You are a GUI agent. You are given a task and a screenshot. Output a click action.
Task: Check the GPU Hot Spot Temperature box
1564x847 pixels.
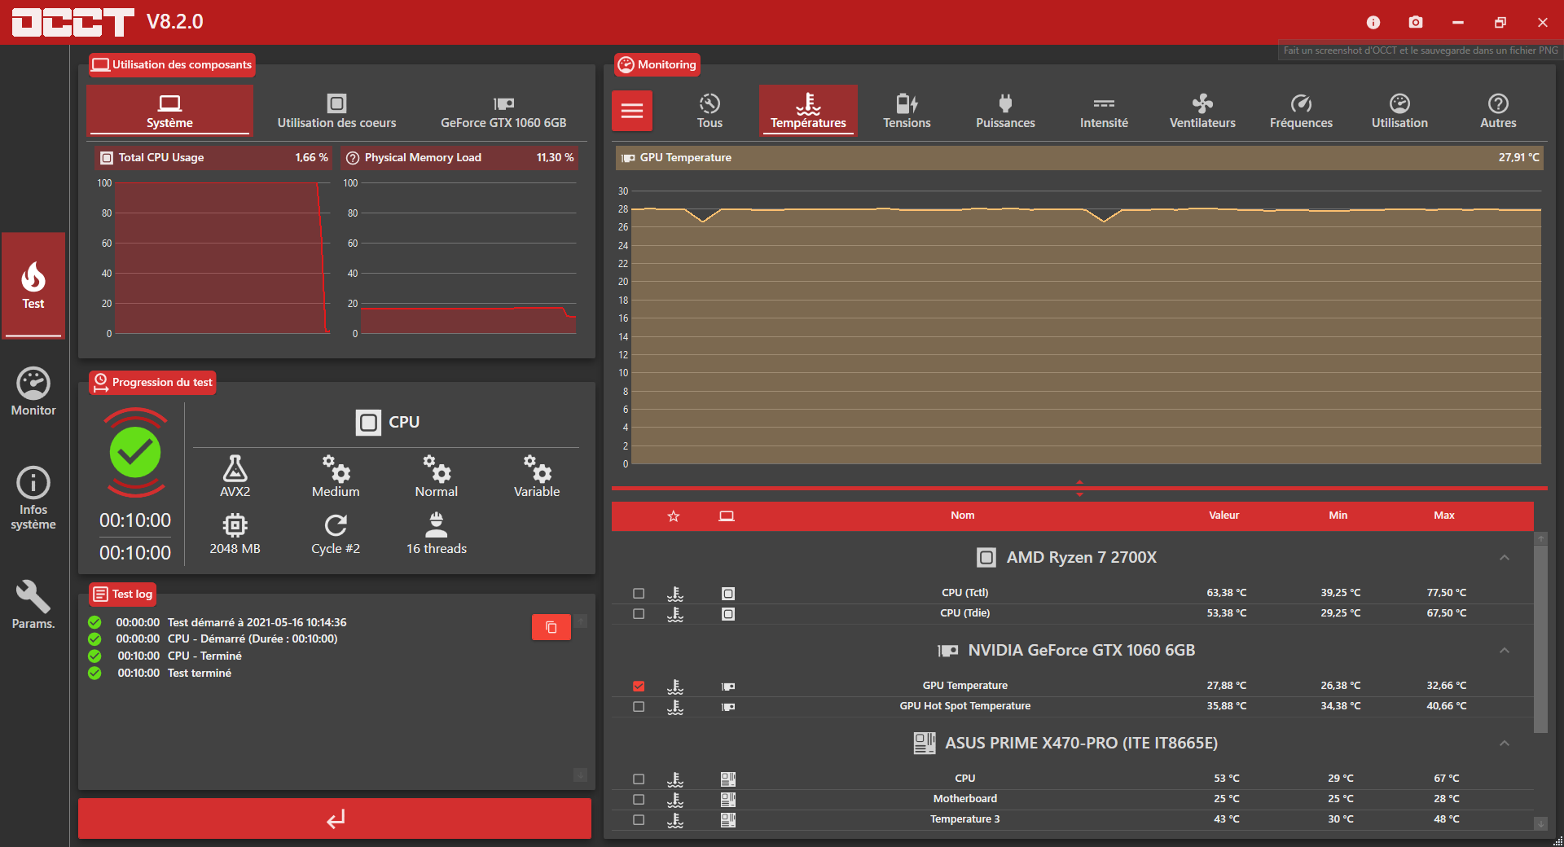coord(639,707)
